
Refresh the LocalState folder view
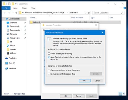tap(89, 13)
